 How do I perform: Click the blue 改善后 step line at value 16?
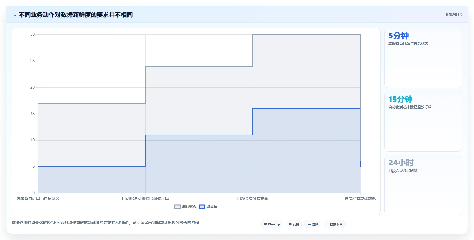[x=306, y=108]
